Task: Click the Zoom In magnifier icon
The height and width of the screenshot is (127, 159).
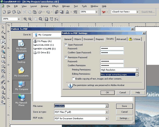Action: (25, 19)
